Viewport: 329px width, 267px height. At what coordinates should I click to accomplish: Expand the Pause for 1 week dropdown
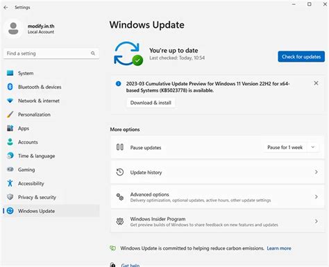click(313, 147)
